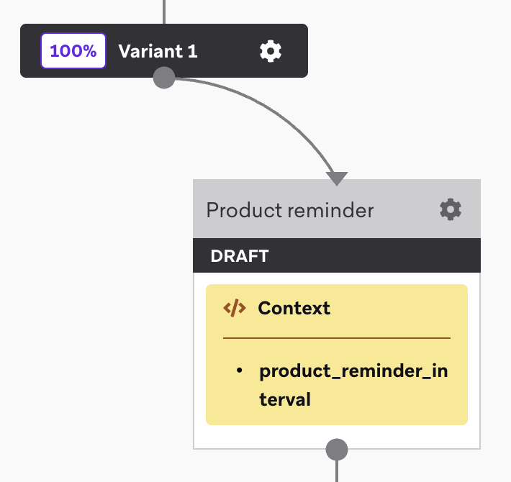Click white padding below the Context block
The height and width of the screenshot is (482, 511).
point(261,437)
